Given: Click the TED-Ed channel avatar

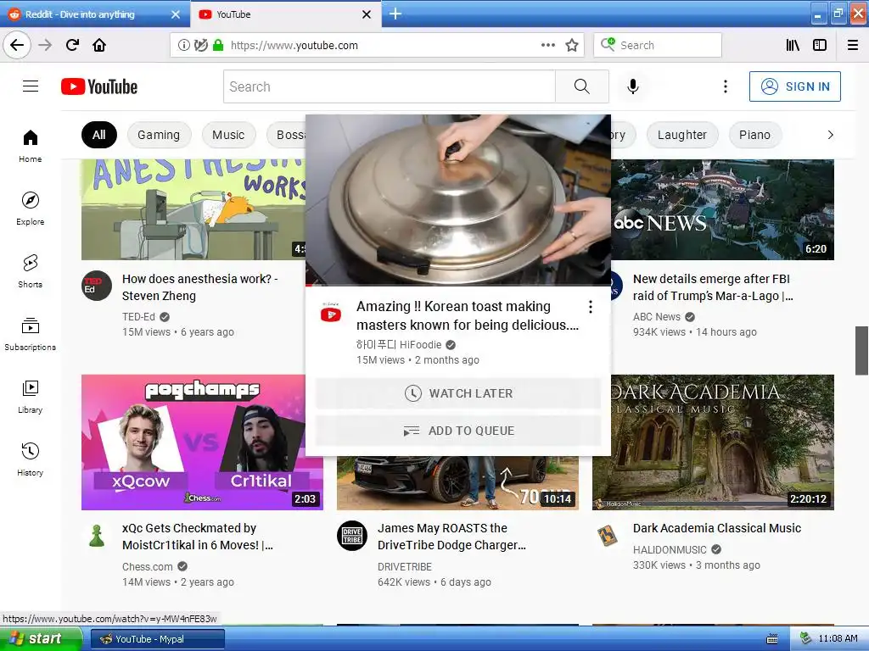Looking at the screenshot, I should [97, 286].
